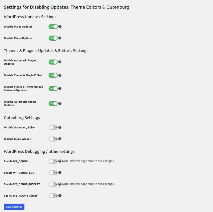
Task: Enable the Disable Gutenberg Editor switch
Action: coord(53,127)
